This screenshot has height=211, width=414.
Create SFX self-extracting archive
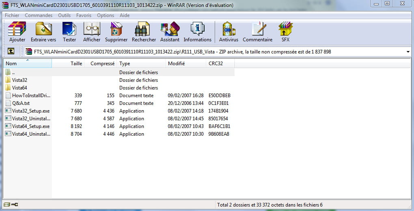[285, 32]
